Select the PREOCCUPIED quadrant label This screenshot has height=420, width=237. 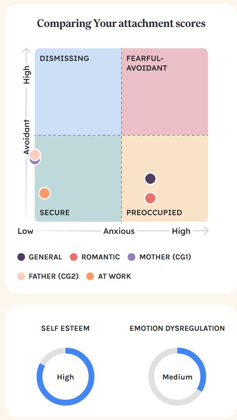154,213
